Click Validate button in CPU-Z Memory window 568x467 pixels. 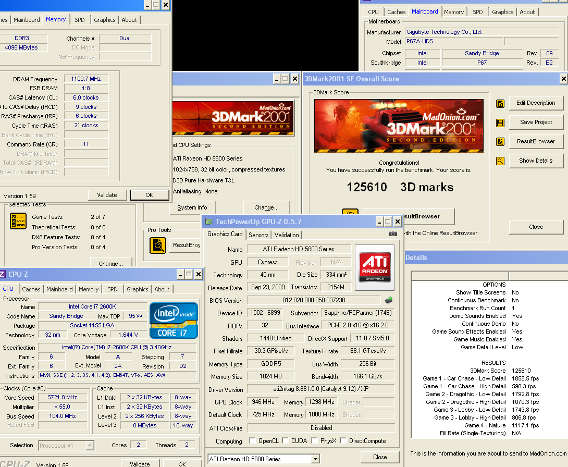[107, 195]
